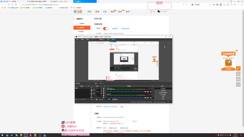The width and height of the screenshot is (244, 137).
Task: Click browser back arrow
Action: click(x=2, y=5)
